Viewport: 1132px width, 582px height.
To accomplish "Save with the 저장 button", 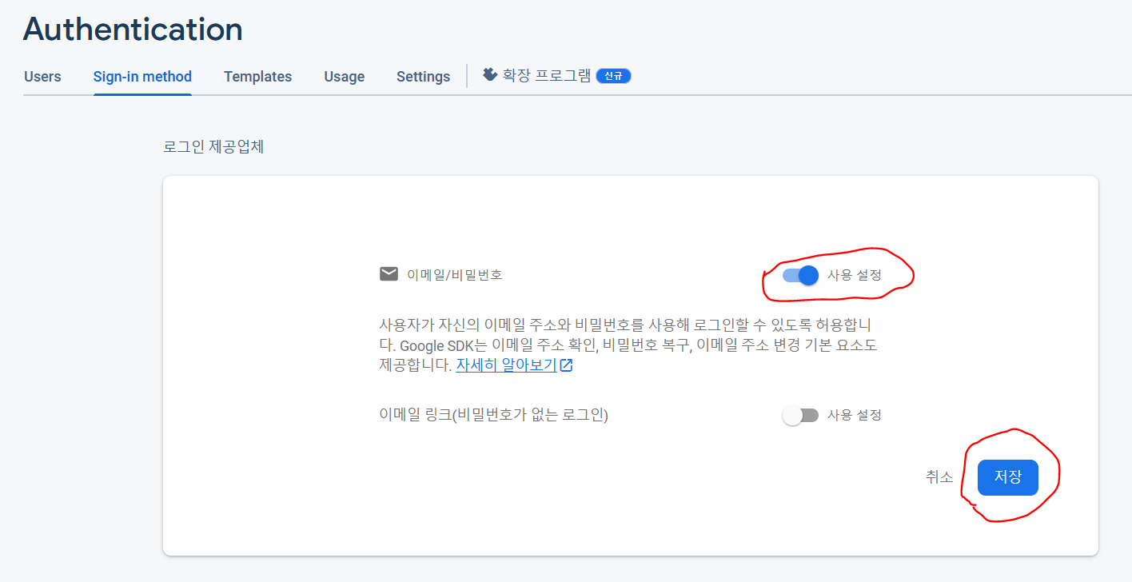I will tap(1007, 477).
